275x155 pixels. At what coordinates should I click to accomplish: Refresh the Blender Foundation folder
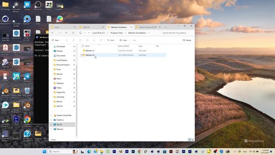tap(73, 33)
